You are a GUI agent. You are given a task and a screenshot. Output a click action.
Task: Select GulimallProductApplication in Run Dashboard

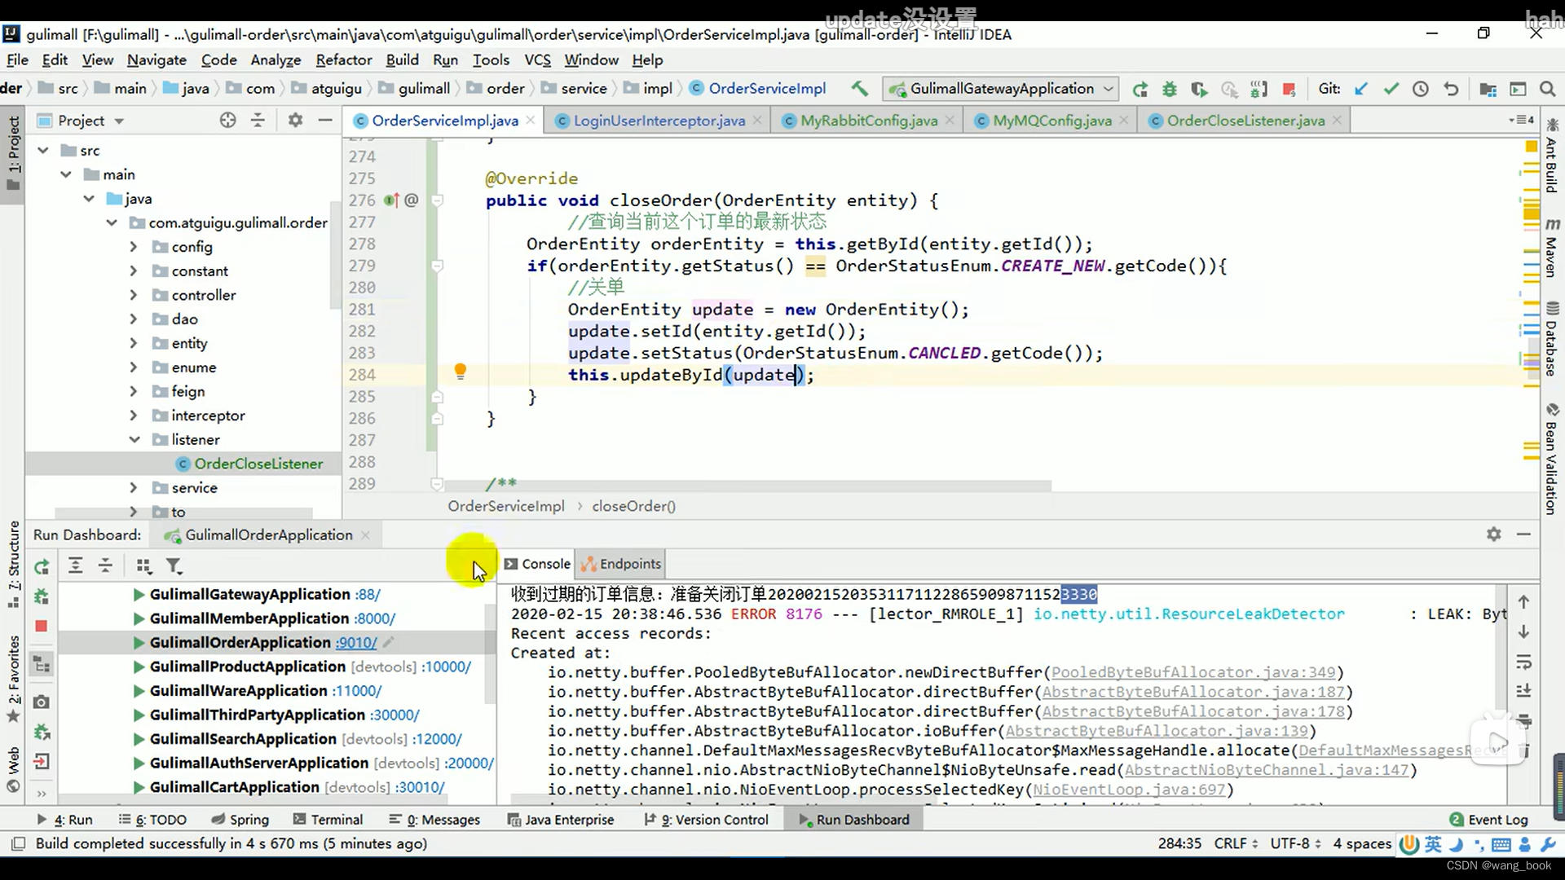248,667
